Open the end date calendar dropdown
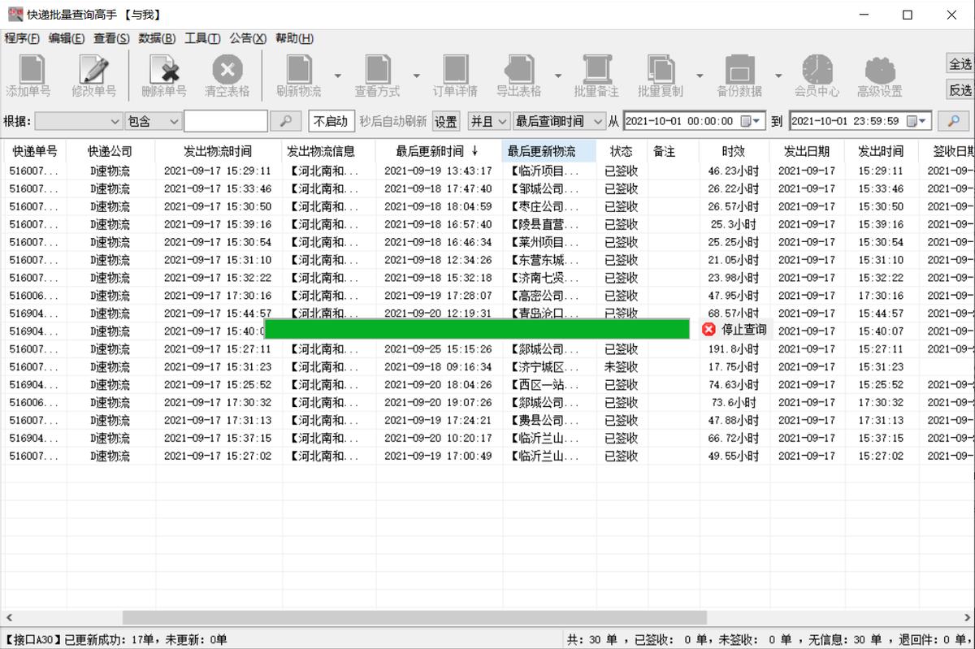Viewport: 975px width, 649px height. pos(917,121)
